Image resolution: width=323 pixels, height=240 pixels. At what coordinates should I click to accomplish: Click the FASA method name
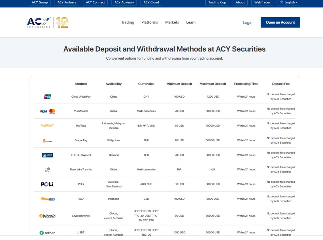(x=81, y=199)
